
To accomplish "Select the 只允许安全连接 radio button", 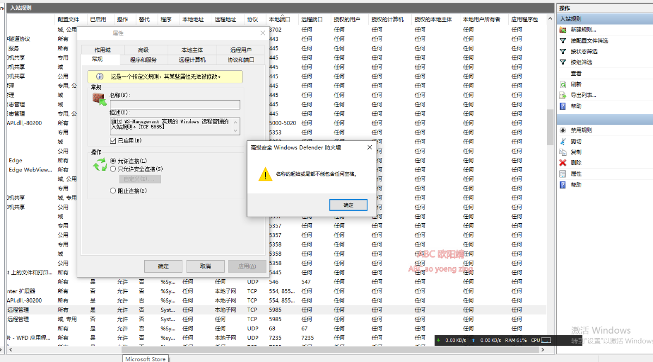I will coord(113,169).
